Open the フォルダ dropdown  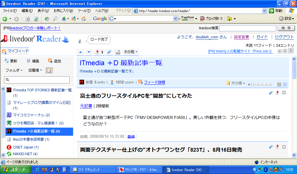[14, 70]
